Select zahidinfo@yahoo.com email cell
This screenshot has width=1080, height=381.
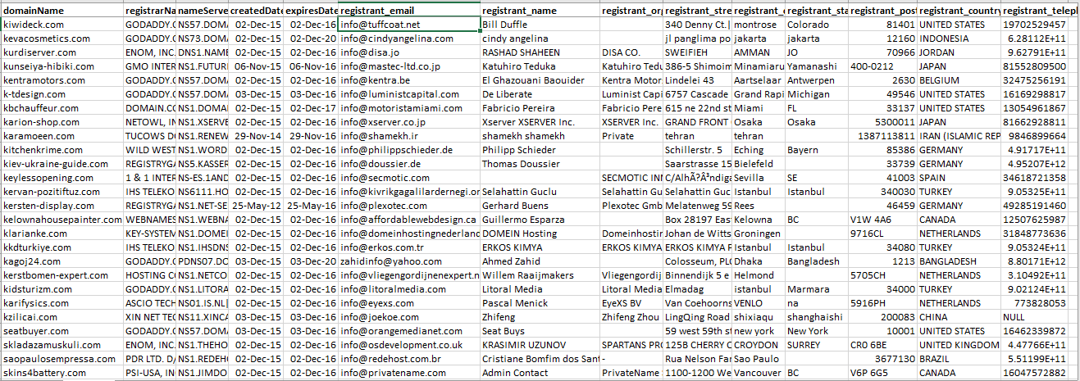(408, 261)
